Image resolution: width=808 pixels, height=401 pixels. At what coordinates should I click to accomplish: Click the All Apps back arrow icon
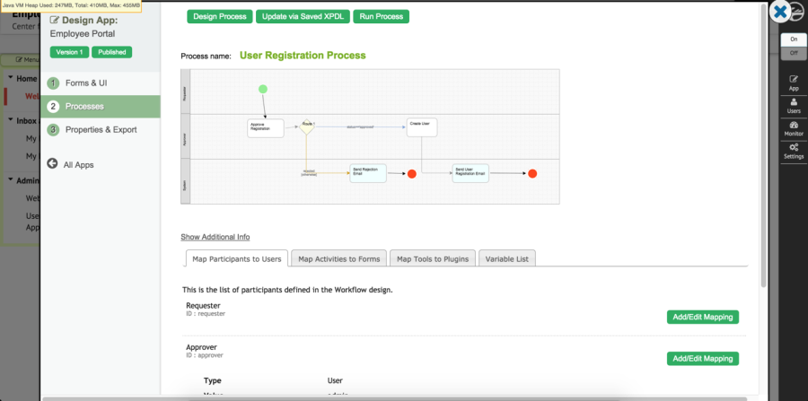click(x=54, y=164)
